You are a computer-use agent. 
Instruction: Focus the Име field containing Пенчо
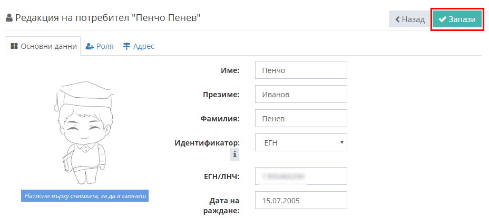[301, 70]
